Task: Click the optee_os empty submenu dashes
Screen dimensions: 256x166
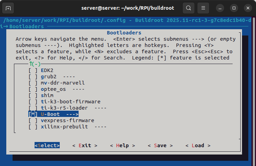Action: (x=78, y=89)
